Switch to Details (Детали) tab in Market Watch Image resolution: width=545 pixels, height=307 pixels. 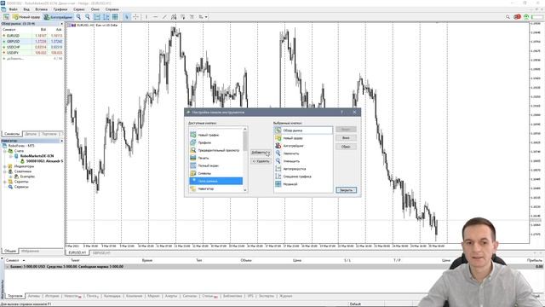click(31, 134)
